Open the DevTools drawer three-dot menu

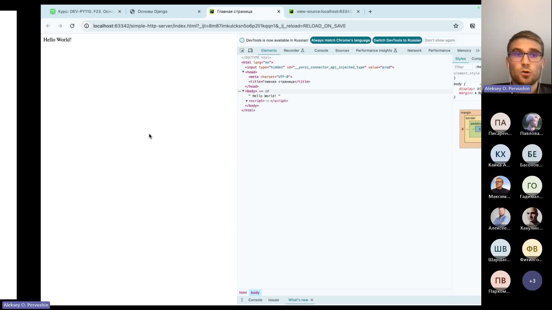(242, 300)
